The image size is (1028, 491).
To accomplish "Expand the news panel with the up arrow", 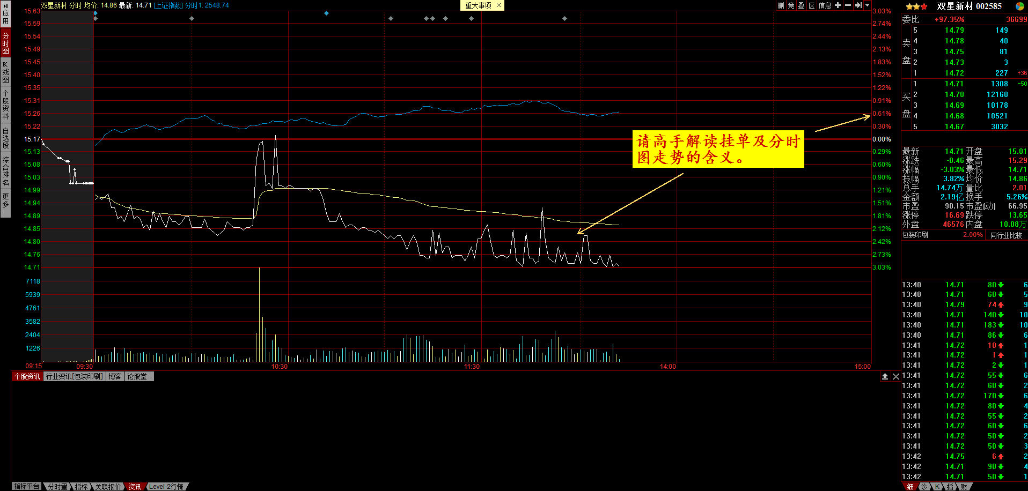I will [885, 376].
